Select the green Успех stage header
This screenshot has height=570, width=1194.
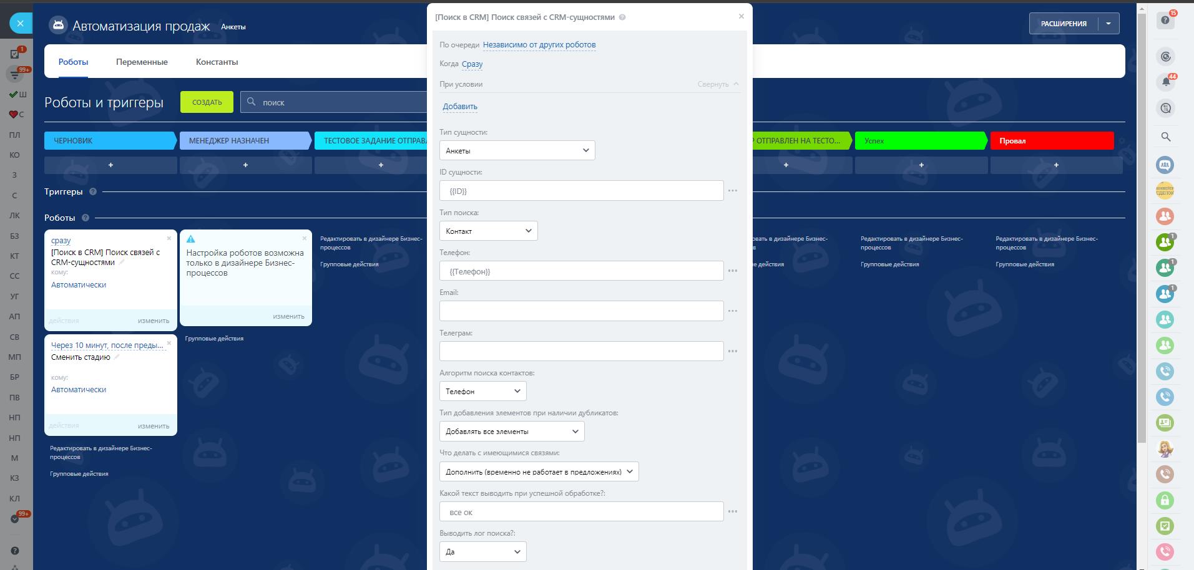[921, 140]
